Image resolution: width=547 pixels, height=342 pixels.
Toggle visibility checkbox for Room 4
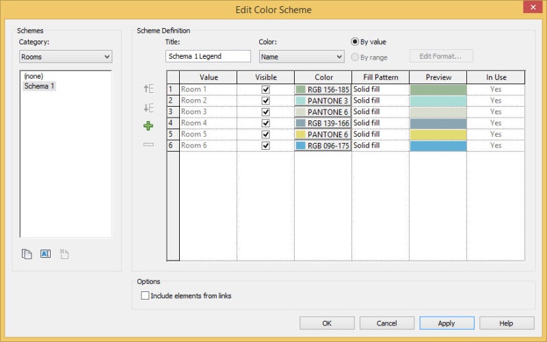pos(265,123)
